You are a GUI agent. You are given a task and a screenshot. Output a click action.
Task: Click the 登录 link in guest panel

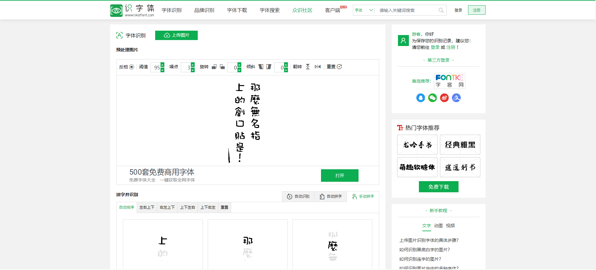435,47
